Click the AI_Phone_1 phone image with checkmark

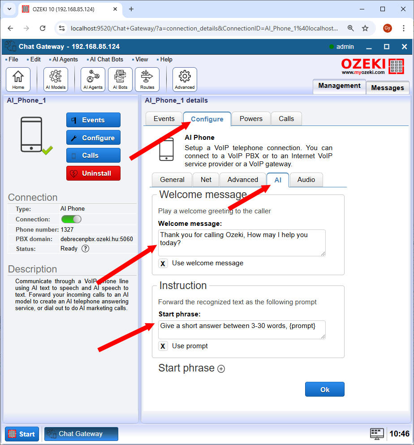pyautogui.click(x=36, y=136)
